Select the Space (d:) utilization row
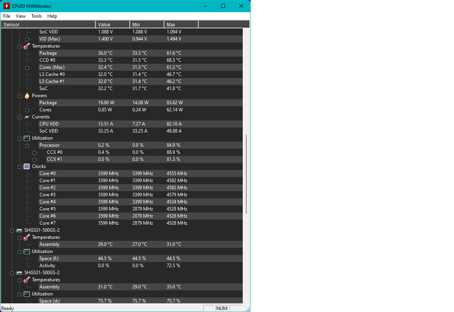454x312 pixels. [141, 301]
